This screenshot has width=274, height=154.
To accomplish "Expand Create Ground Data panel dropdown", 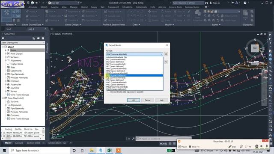I will tap(33, 25).
